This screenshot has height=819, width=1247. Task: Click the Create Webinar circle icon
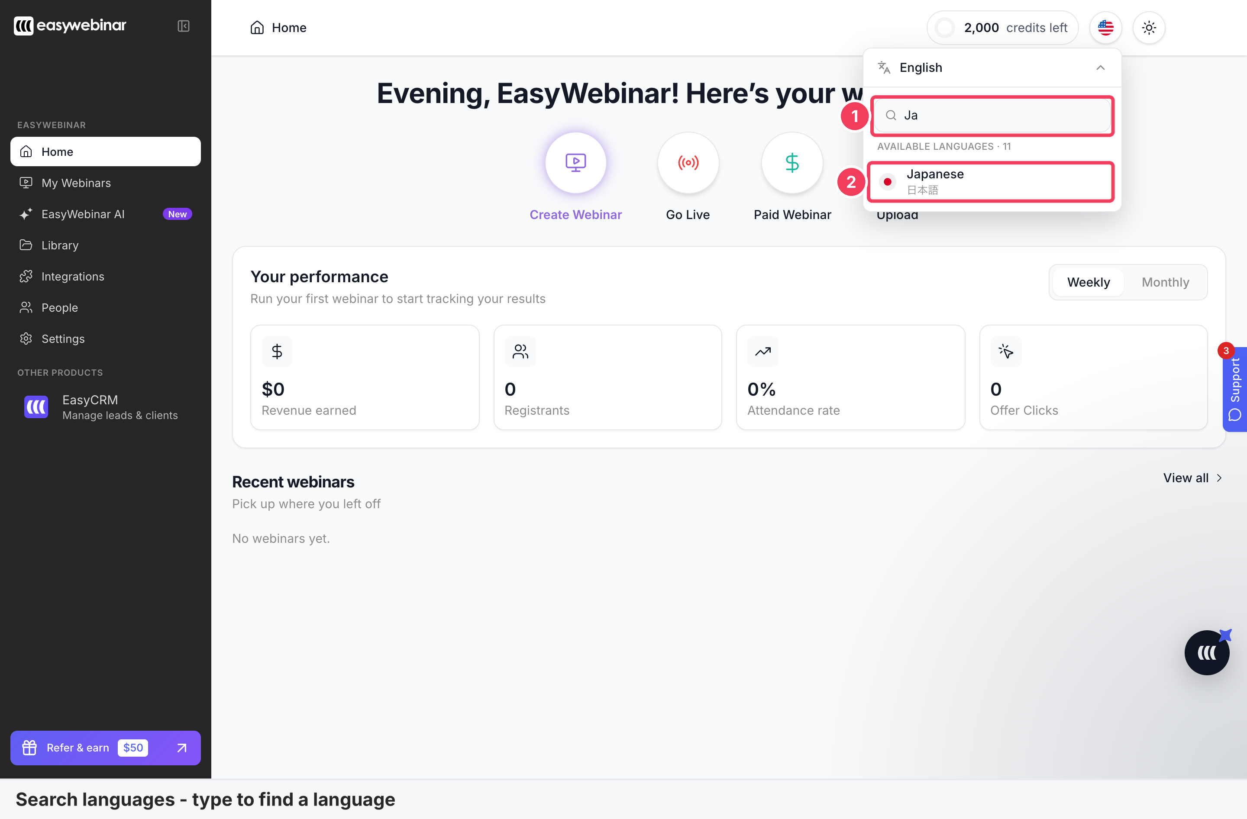[x=575, y=162]
